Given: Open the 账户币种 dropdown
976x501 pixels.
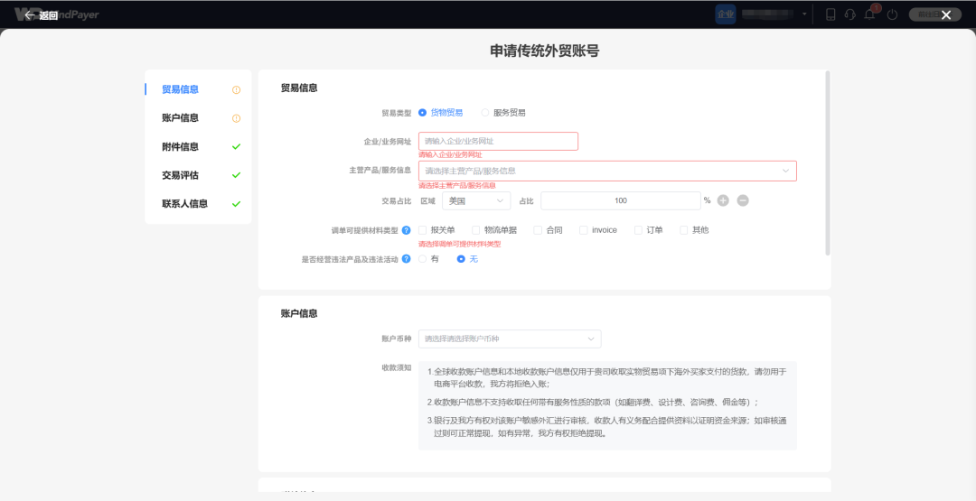Looking at the screenshot, I should pos(510,339).
